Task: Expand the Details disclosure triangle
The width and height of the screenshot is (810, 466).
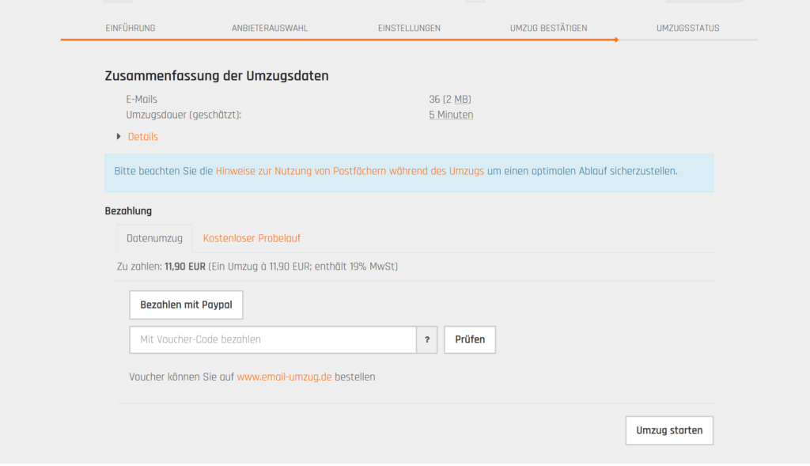Action: (119, 136)
